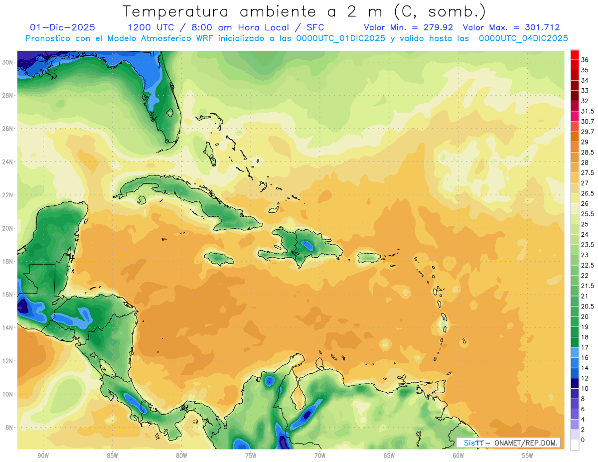
Task: Click the lavender swatch between 4 and 2
Action: point(575,424)
